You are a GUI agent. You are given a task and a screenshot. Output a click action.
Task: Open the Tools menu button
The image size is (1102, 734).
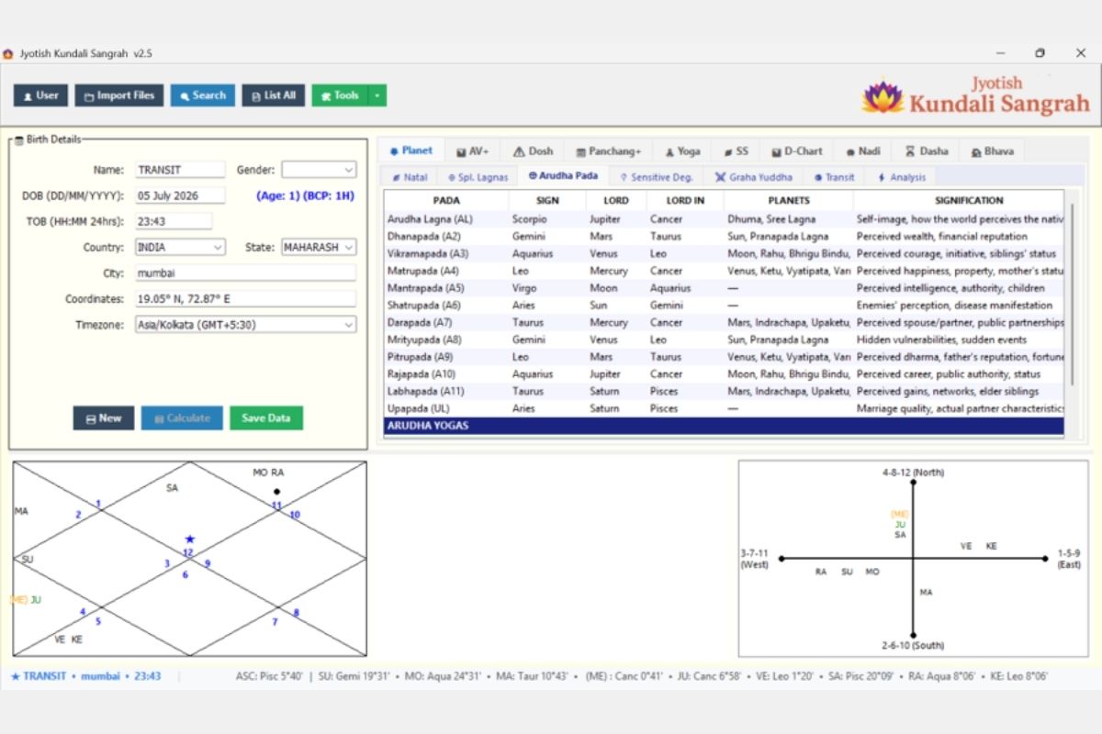click(340, 95)
